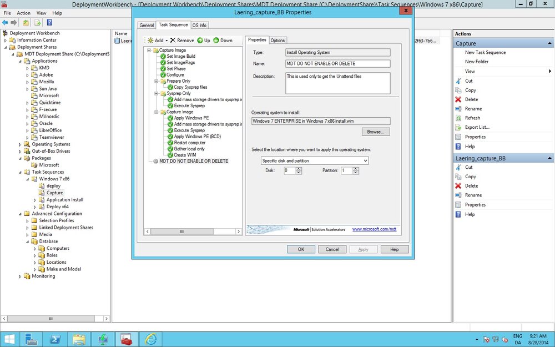555x347 pixels.
Task: Select the Create WIM step
Action: point(185,155)
